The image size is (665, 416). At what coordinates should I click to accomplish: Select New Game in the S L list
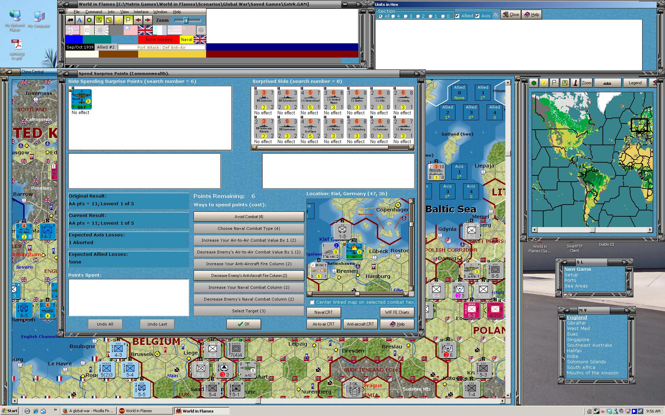(x=577, y=269)
